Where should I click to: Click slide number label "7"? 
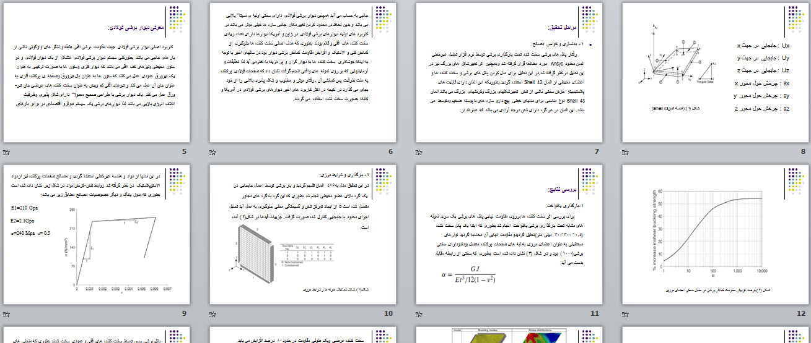[x=597, y=152]
